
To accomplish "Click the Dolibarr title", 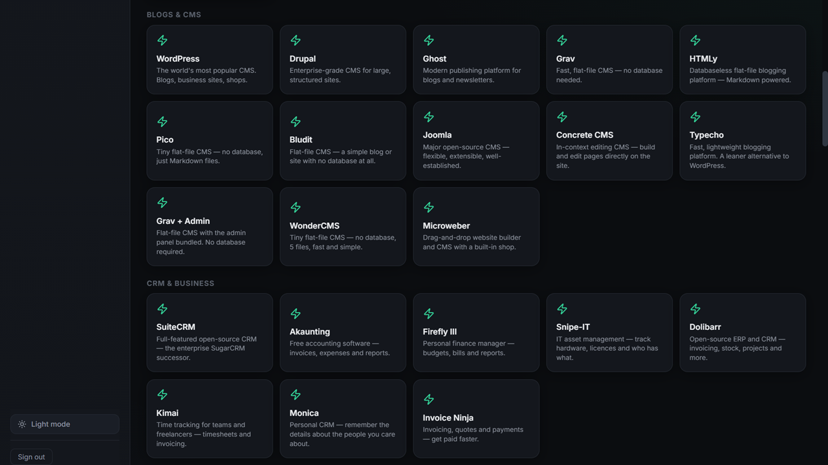I will point(705,327).
